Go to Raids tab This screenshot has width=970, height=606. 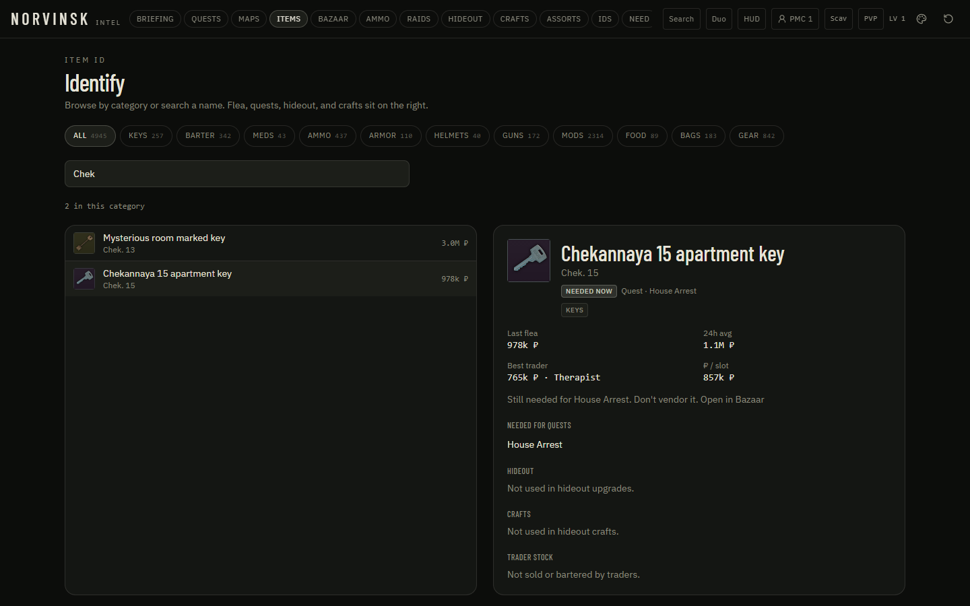point(419,19)
